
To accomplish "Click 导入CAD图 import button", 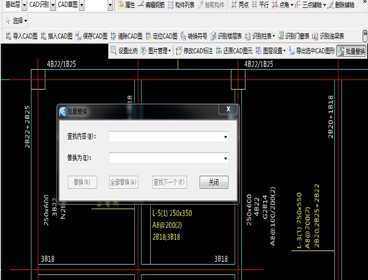I will click(22, 36).
